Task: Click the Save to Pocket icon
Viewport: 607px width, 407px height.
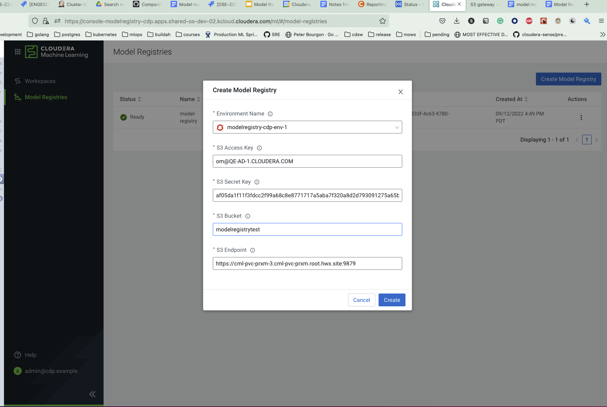Action: pos(442,21)
